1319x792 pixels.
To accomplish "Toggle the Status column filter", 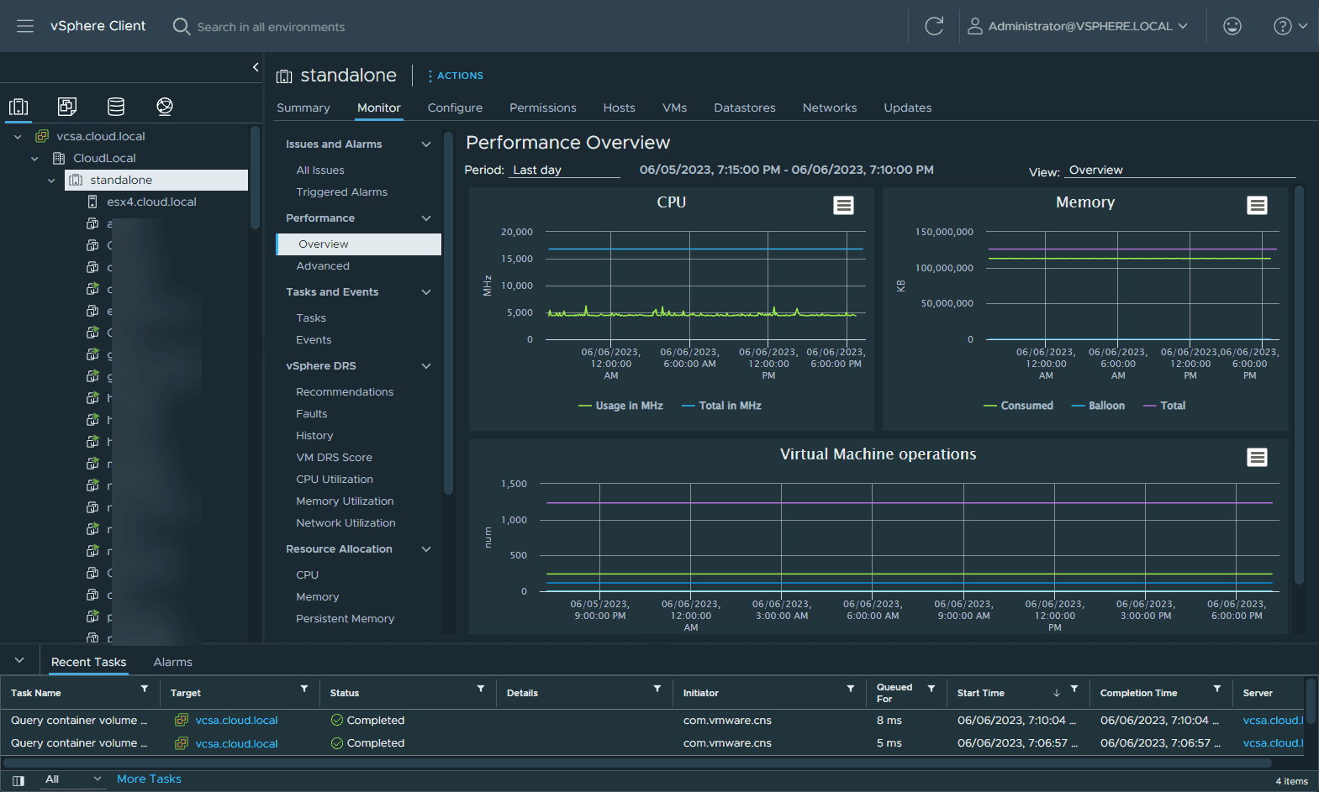I will pyautogui.click(x=481, y=689).
